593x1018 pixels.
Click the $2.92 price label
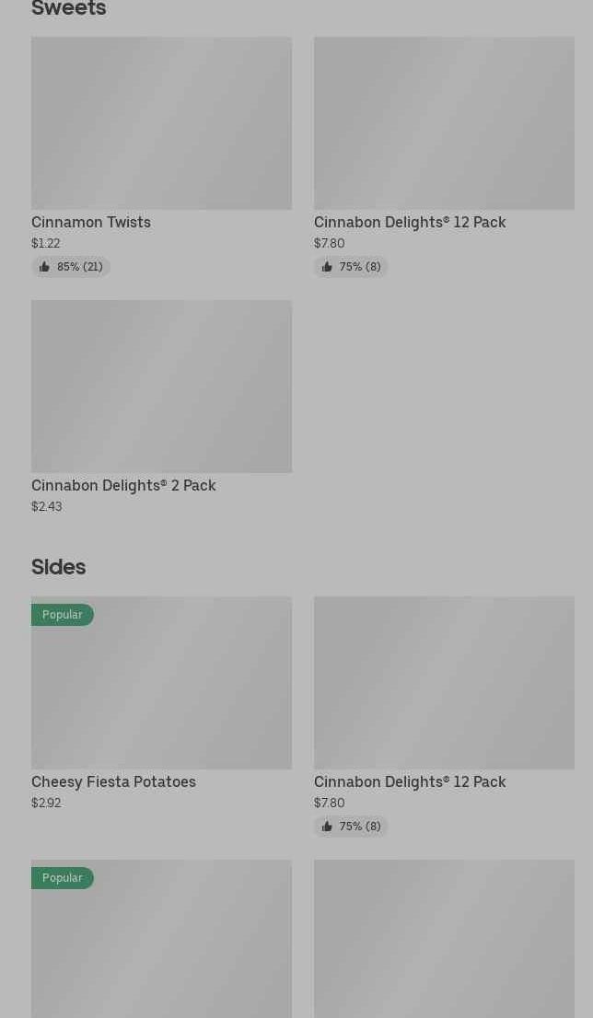pos(46,803)
